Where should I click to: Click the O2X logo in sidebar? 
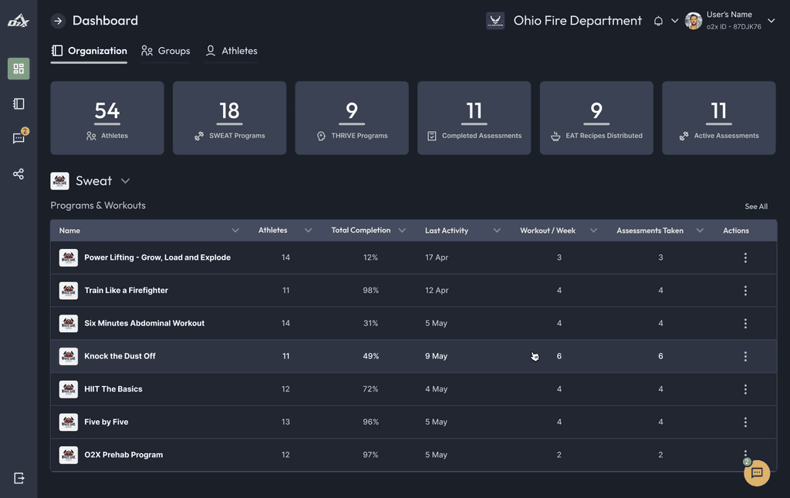[19, 21]
